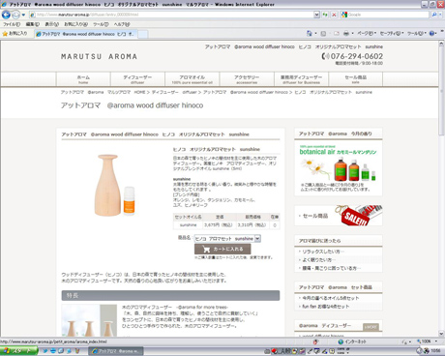Click the 10:56 system tray clock
445x356 pixels.
pos(435,351)
